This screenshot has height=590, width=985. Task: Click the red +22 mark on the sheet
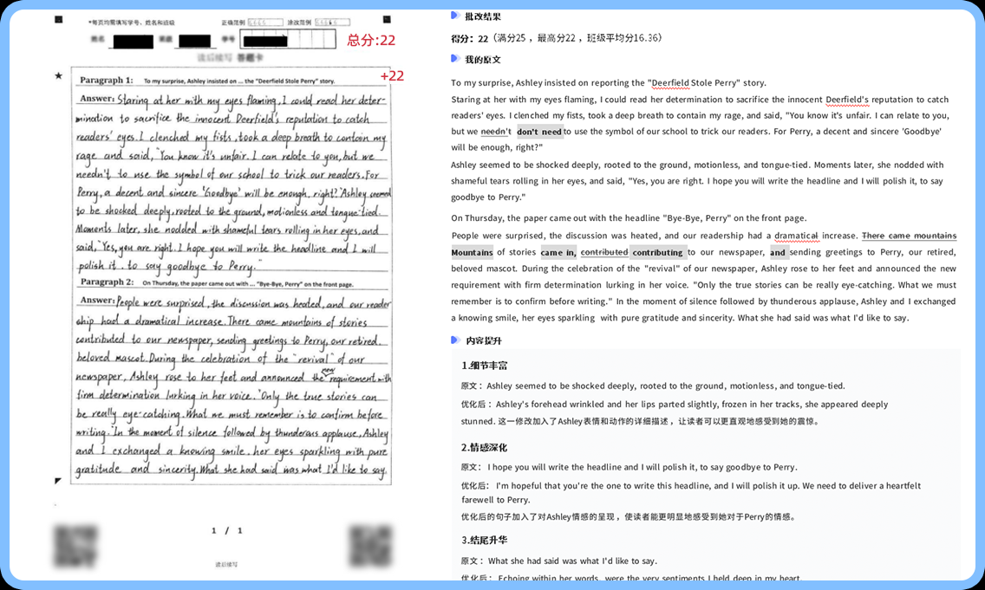point(392,76)
